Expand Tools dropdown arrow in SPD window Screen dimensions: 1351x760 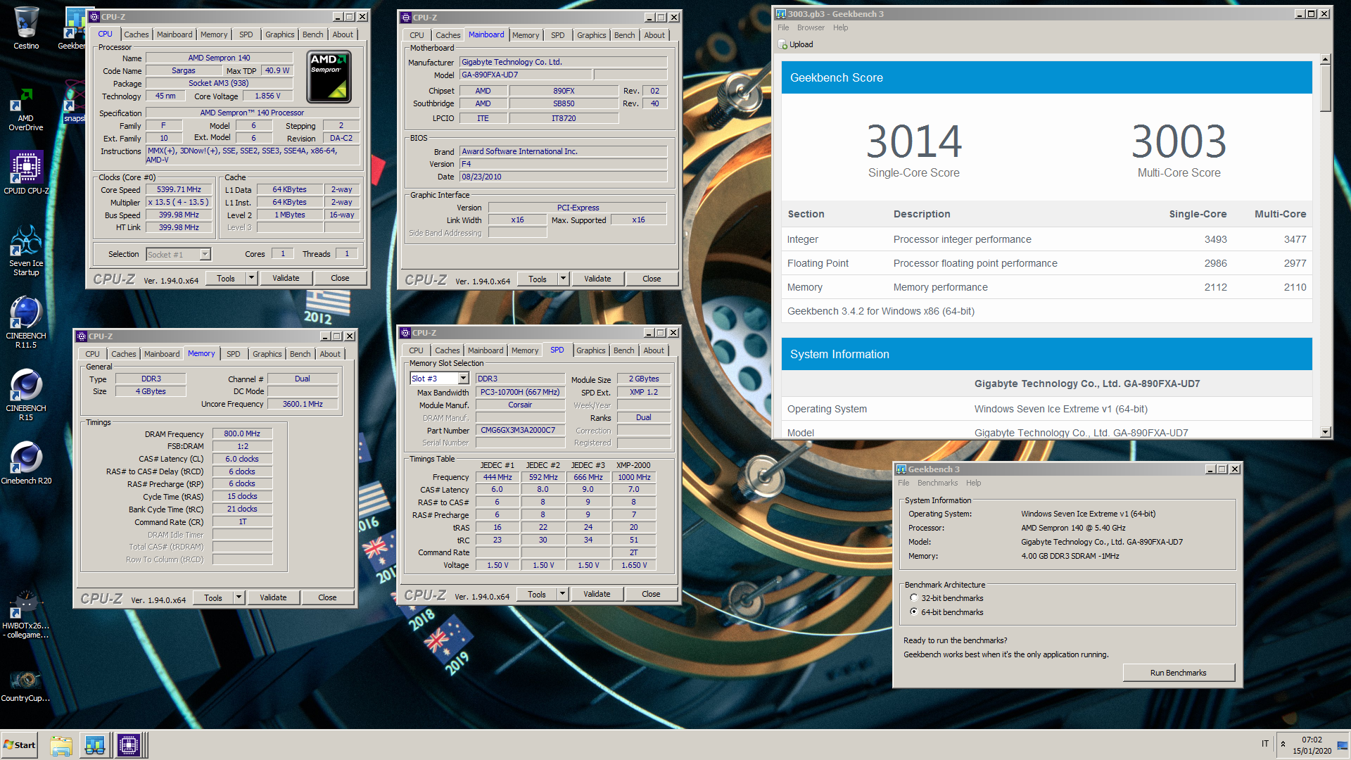click(562, 595)
